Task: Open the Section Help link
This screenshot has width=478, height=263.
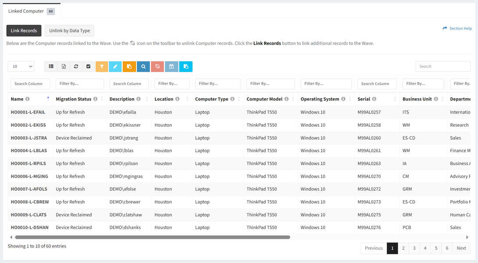Action: pyautogui.click(x=457, y=28)
